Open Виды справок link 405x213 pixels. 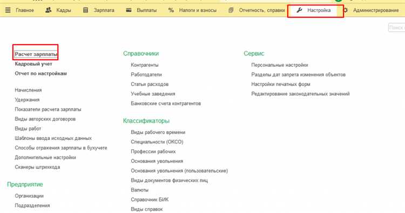click(147, 209)
